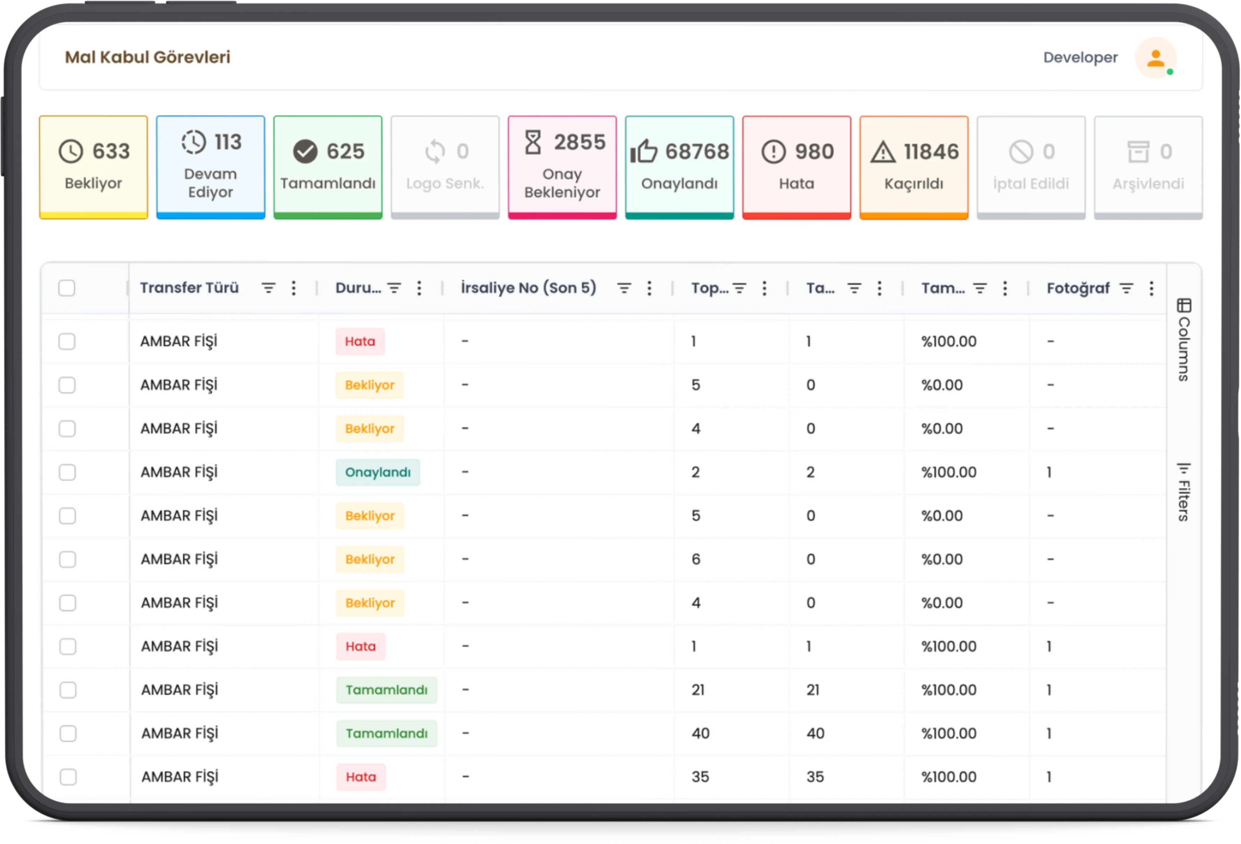Open Transfer Türü column three-dot menu
Image resolution: width=1241 pixels, height=844 pixels.
[x=294, y=288]
